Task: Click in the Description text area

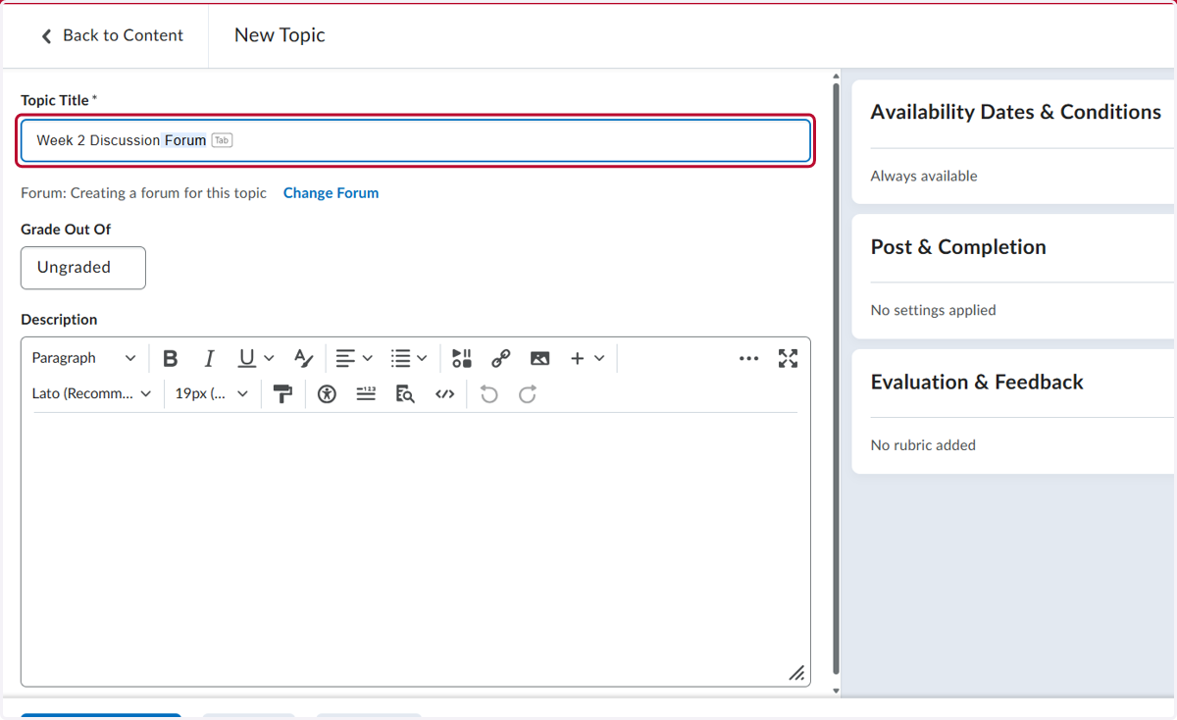Action: (x=416, y=548)
